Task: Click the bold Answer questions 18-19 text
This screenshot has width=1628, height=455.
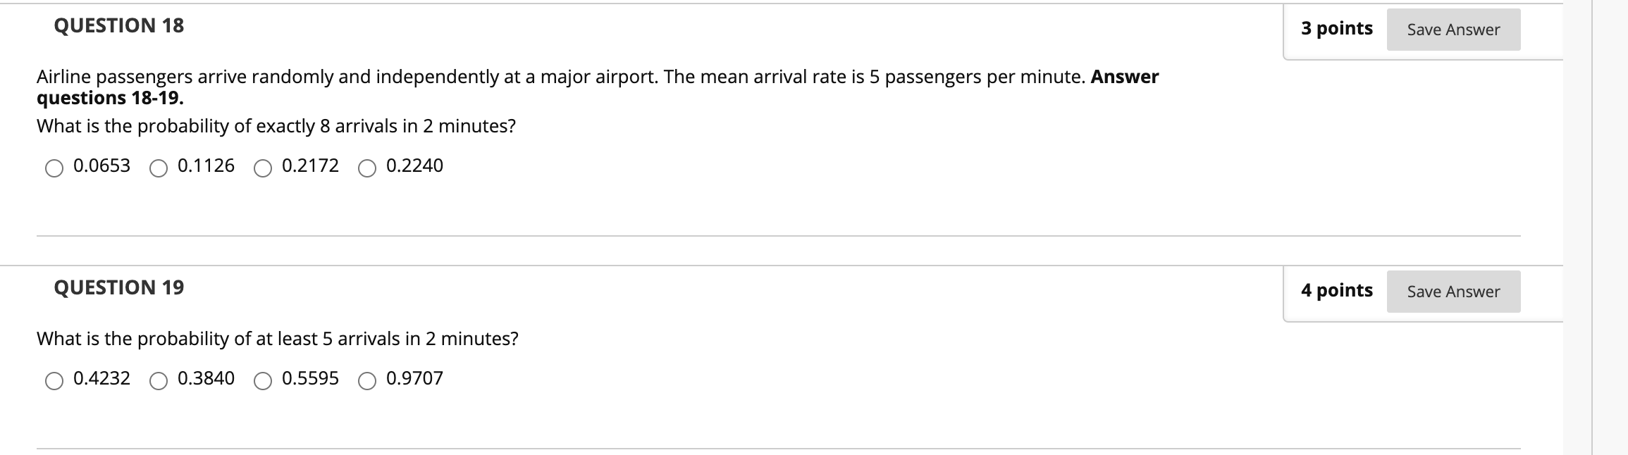Action: [x=109, y=99]
